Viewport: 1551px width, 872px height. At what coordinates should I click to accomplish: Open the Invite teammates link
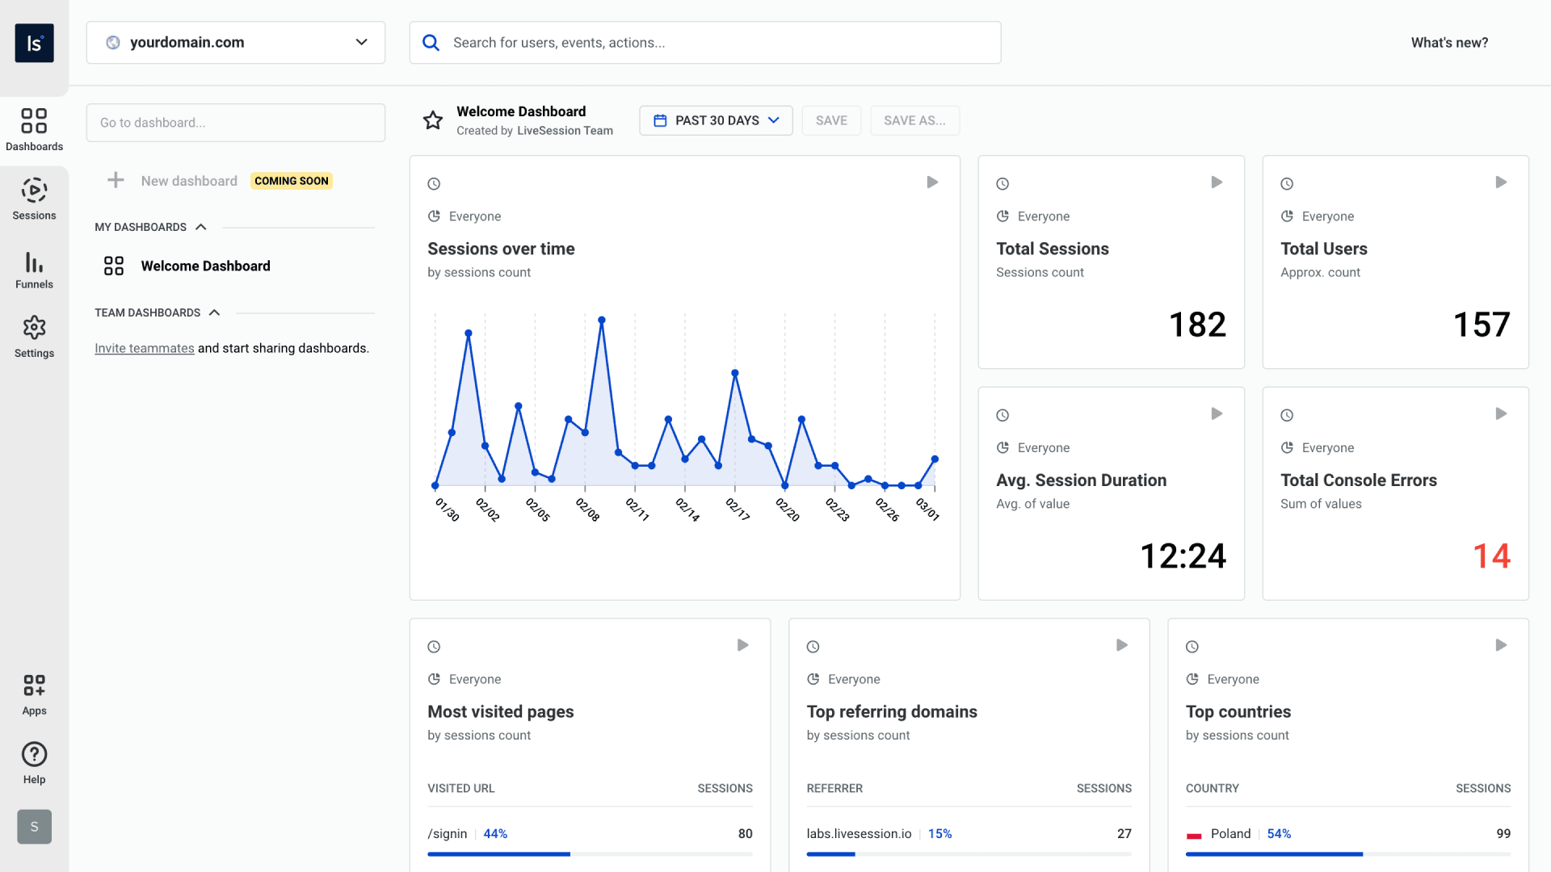144,348
